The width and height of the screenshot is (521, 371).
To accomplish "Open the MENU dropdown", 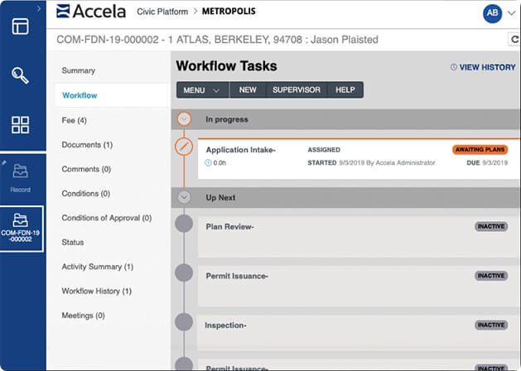I will (201, 89).
